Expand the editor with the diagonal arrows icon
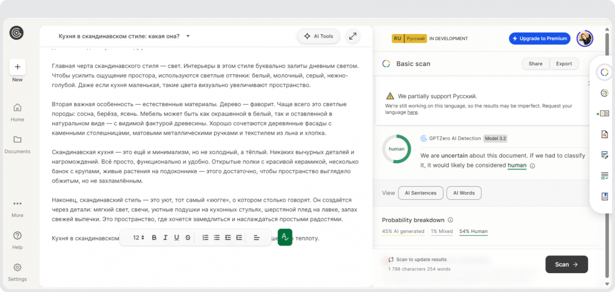The image size is (615, 292). [352, 36]
